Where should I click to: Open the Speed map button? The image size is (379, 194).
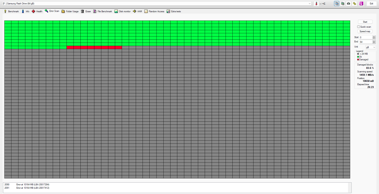tap(365, 31)
